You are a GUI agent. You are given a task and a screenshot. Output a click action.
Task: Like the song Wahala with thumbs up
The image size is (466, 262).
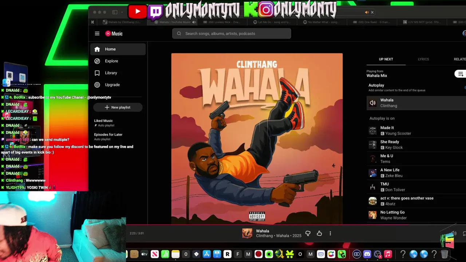[x=319, y=233]
